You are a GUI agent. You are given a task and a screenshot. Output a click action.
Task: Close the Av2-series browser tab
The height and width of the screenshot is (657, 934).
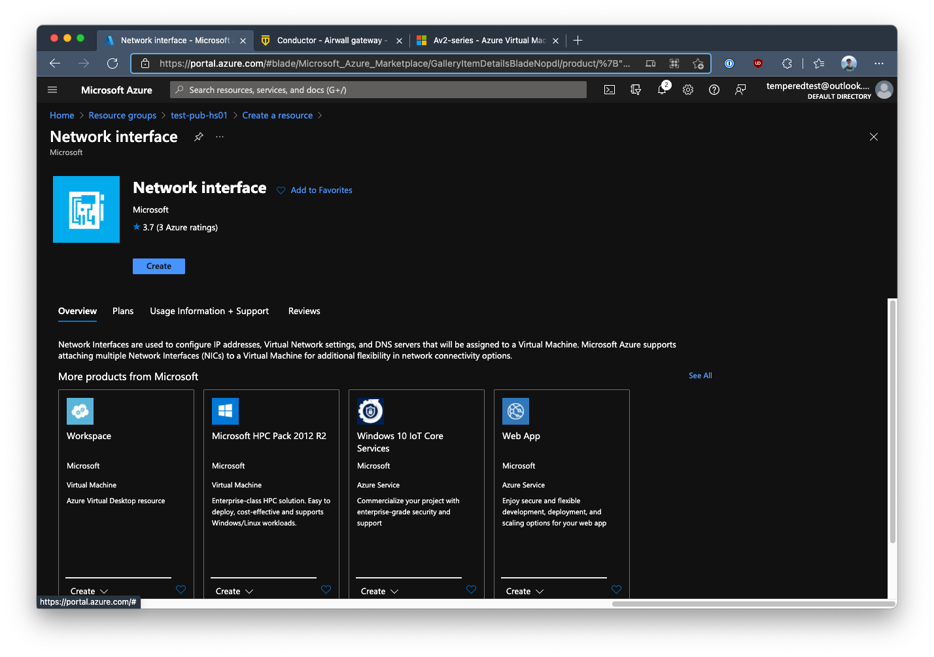point(555,41)
